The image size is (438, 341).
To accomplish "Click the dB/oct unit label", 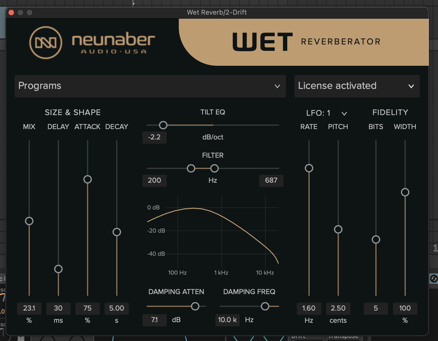I will (x=213, y=137).
